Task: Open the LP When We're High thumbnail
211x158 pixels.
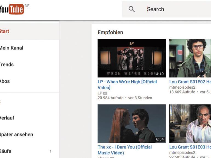Action: tap(132, 58)
